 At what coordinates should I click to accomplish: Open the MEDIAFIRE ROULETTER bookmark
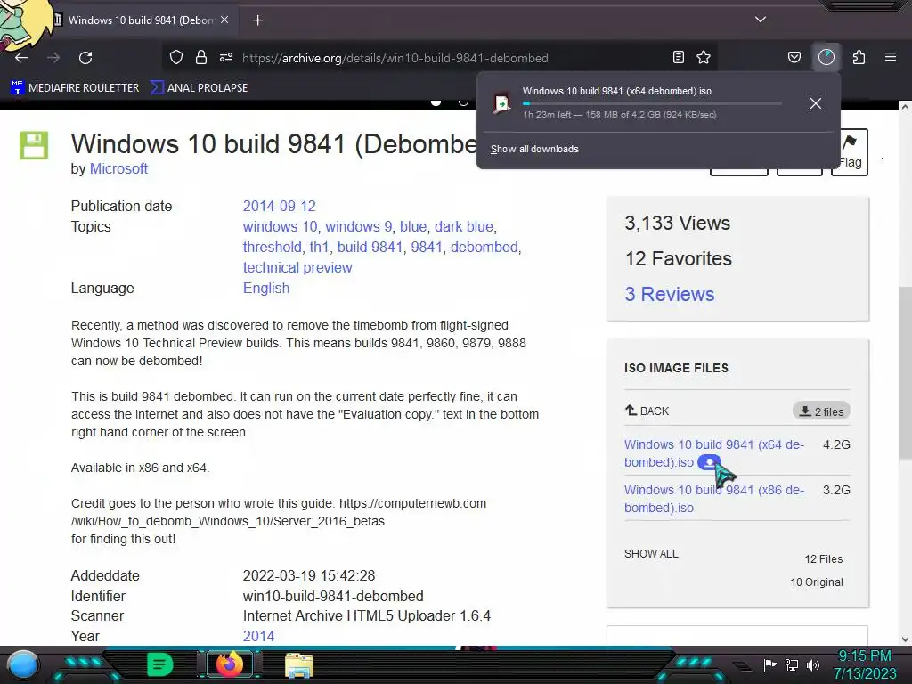[75, 88]
